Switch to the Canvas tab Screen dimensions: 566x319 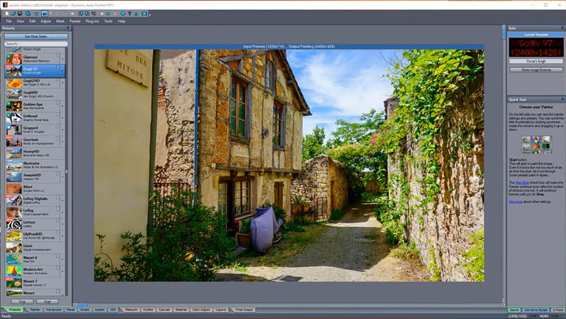click(x=164, y=309)
